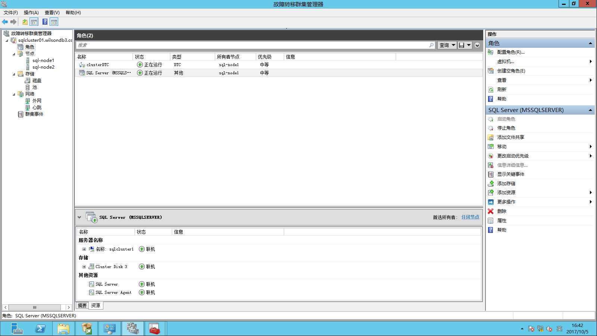Click the Failover Cluster Manager taskbar icon
Image resolution: width=597 pixels, height=336 pixels.
point(132,329)
